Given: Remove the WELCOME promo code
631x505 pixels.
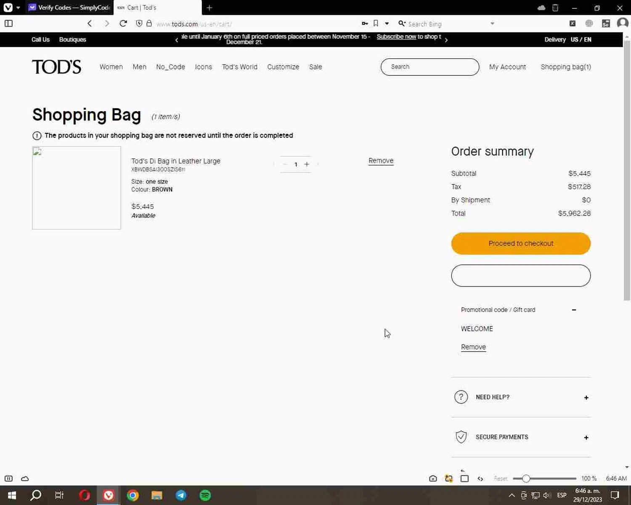Looking at the screenshot, I should [x=473, y=347].
